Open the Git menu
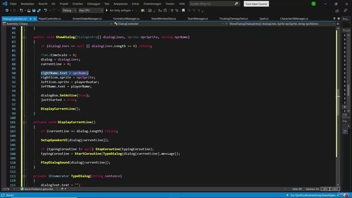The width and height of the screenshot is (352, 198). 53,4
